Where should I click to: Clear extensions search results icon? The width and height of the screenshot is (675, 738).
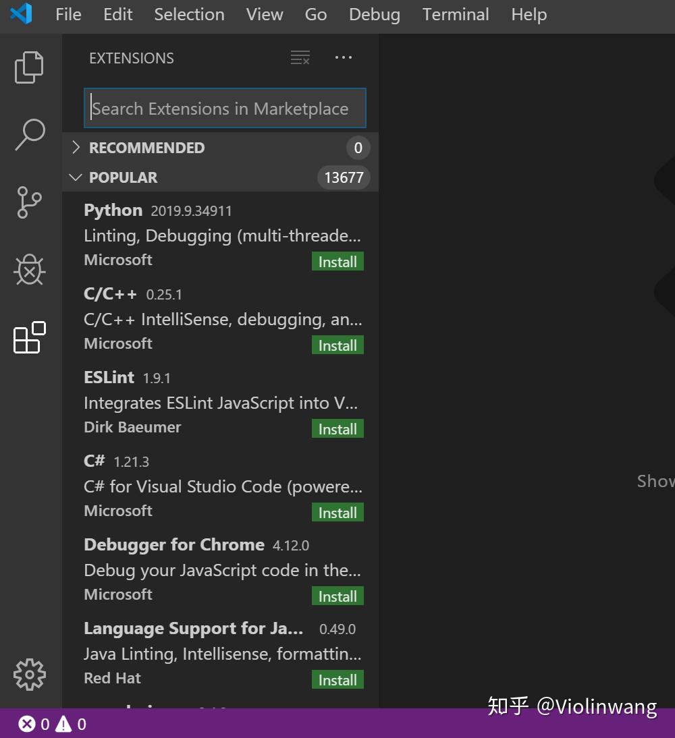click(300, 58)
